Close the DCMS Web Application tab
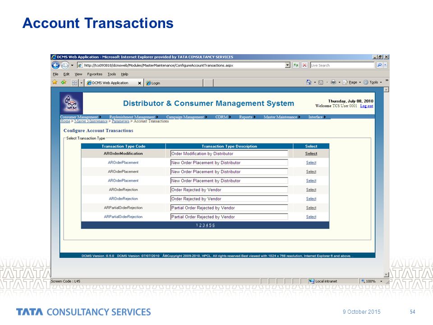The image size is (433, 325). point(139,83)
